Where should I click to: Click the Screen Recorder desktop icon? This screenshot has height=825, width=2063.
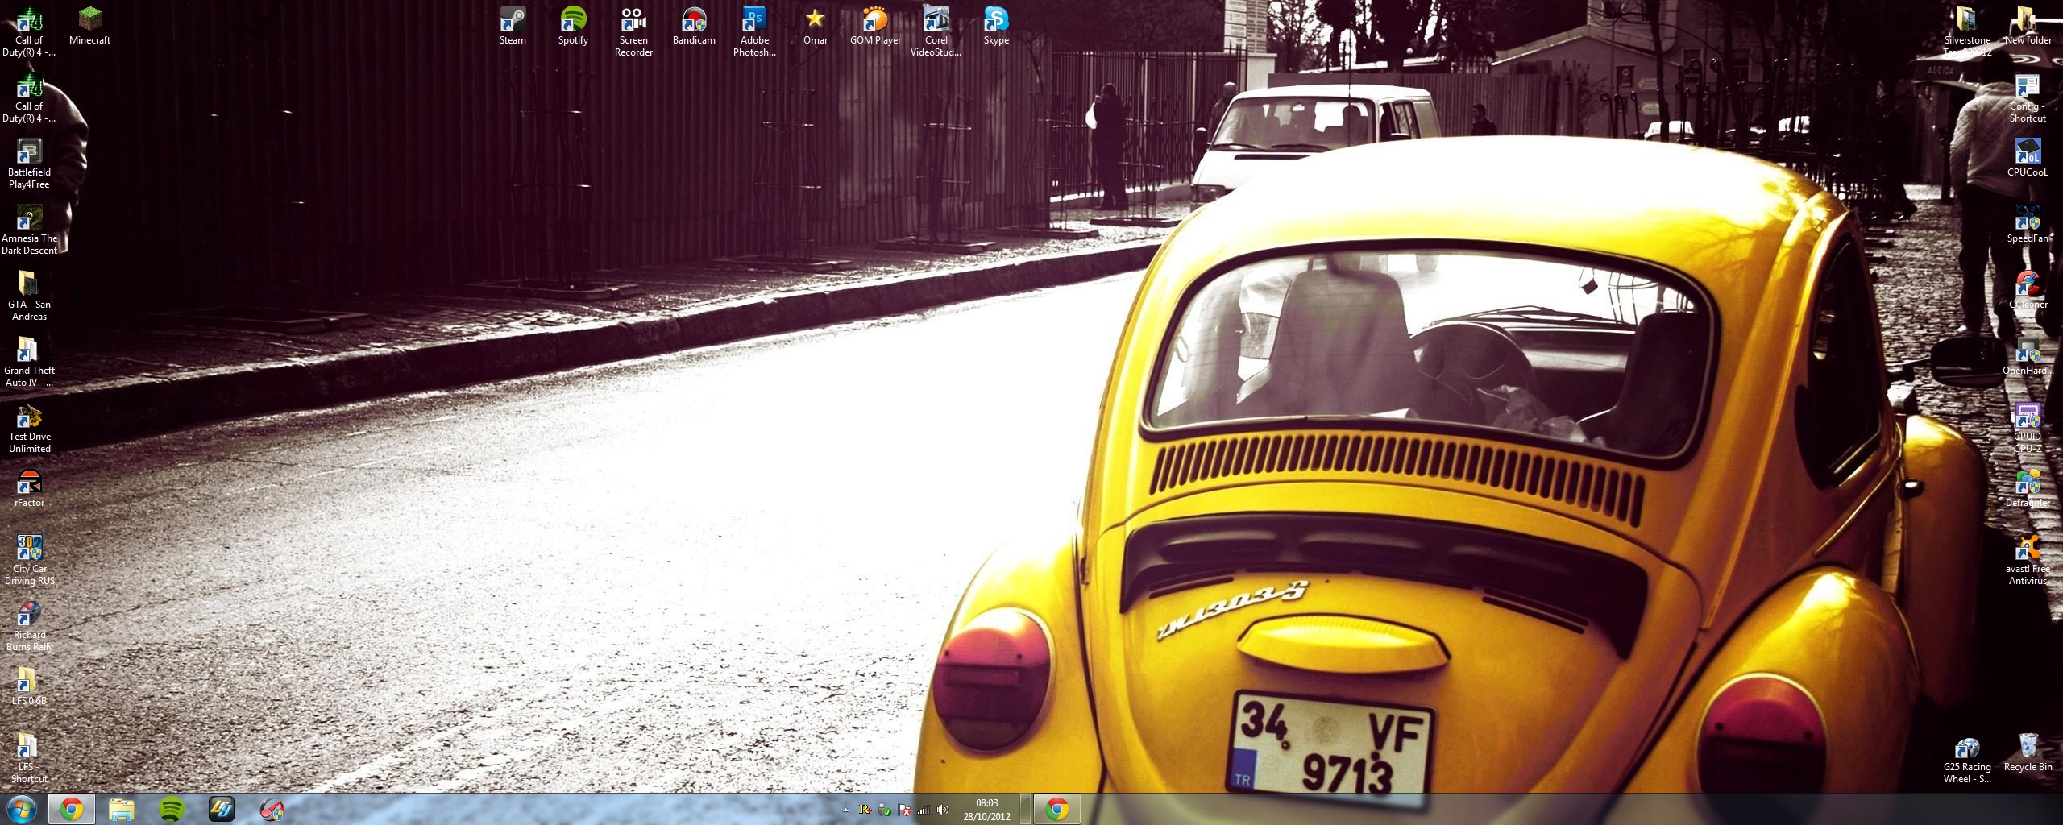pos(633,32)
